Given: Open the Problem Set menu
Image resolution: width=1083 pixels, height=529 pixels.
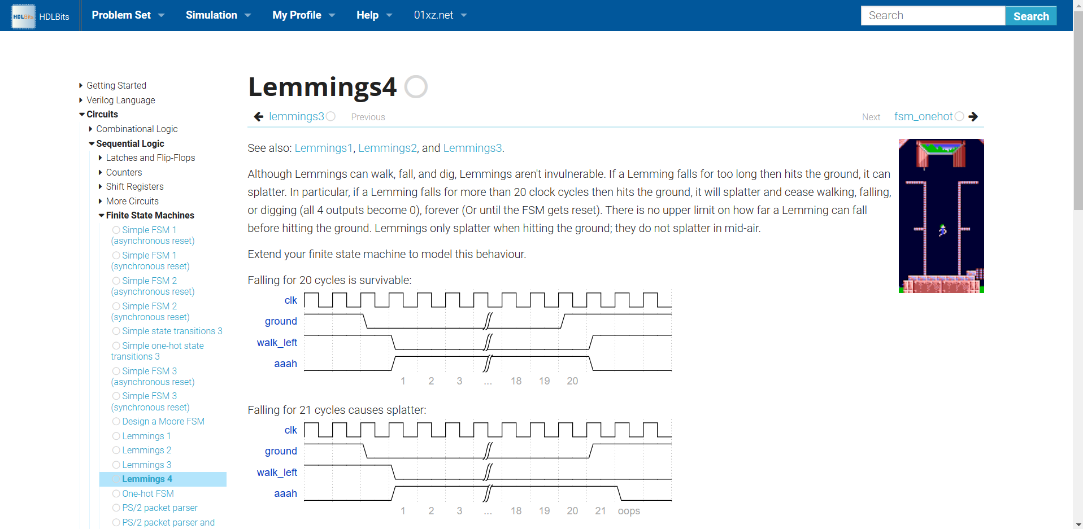Looking at the screenshot, I should pos(128,15).
